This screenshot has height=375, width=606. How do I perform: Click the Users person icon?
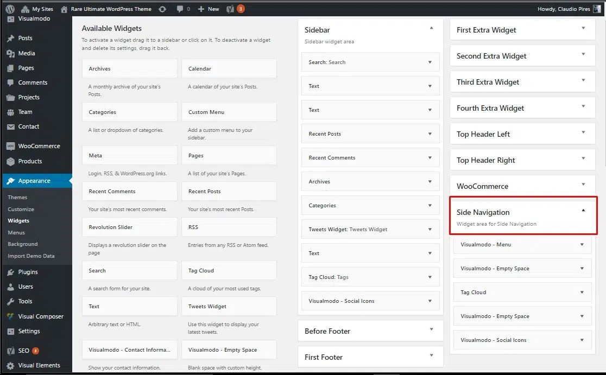coord(11,287)
